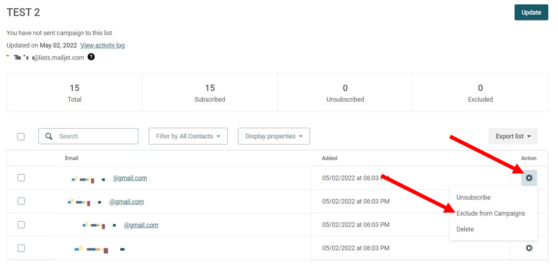Tick the select-all contacts checkbox
558x268 pixels.
click(x=21, y=136)
